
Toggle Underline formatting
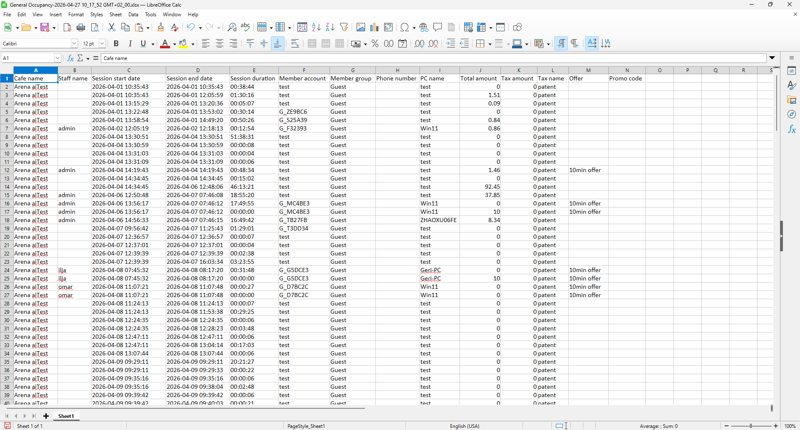click(x=143, y=44)
